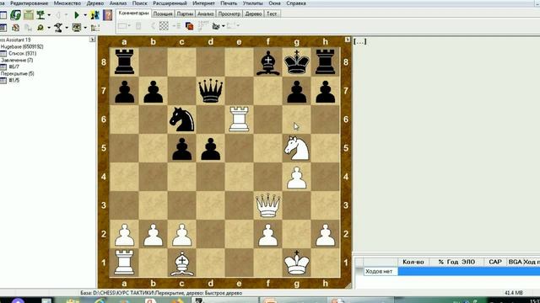Viewport: 540px width, 303px height.
Task: Open the Множество menu
Action: 67,3
